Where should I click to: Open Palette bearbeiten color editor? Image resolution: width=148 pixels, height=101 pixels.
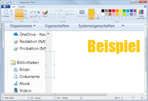pos(141,14)
